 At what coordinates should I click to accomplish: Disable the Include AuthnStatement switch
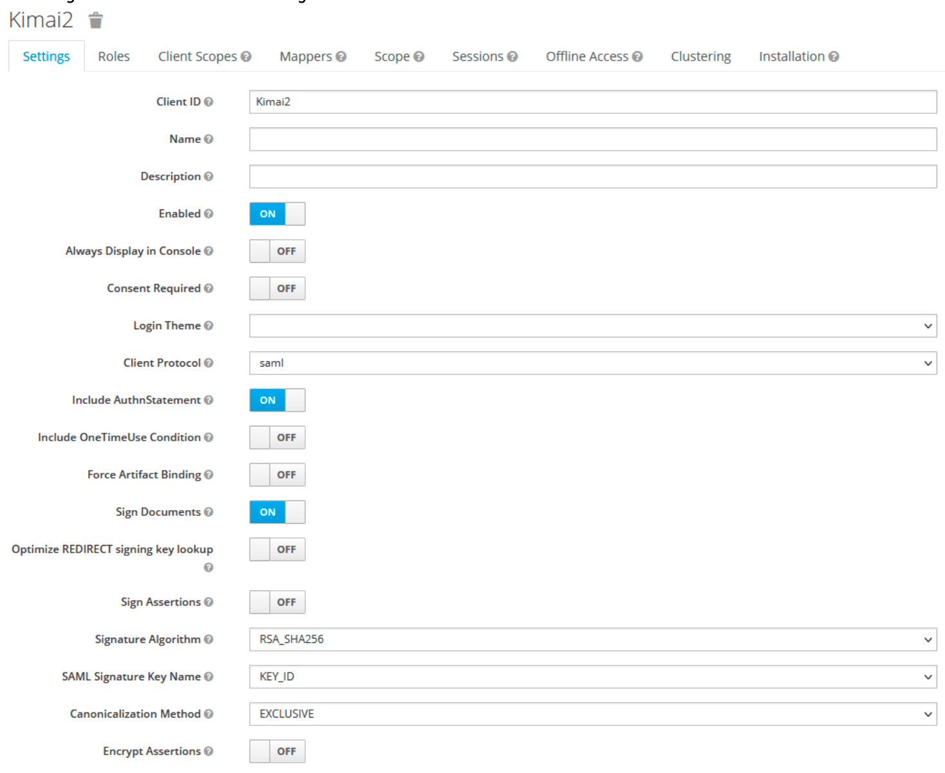coord(277,400)
